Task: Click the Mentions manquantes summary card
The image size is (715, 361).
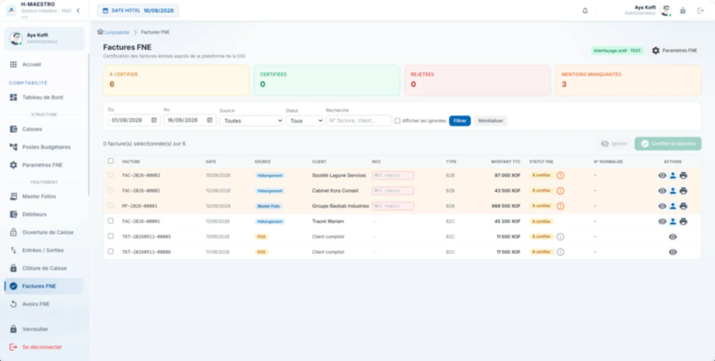Action: pyautogui.click(x=628, y=80)
